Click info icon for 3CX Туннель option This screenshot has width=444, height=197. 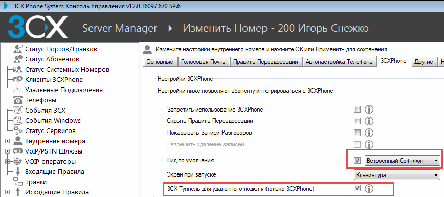[x=368, y=188]
